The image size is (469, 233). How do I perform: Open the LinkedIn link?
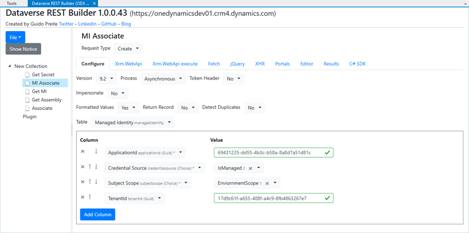(x=87, y=24)
